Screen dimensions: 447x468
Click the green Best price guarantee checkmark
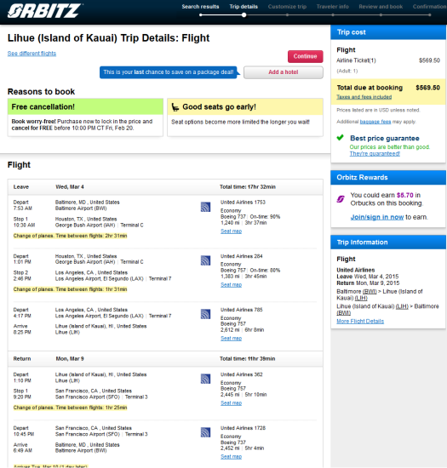(340, 138)
